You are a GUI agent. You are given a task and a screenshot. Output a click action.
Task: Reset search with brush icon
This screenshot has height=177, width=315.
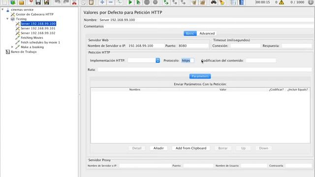coord(222,2)
